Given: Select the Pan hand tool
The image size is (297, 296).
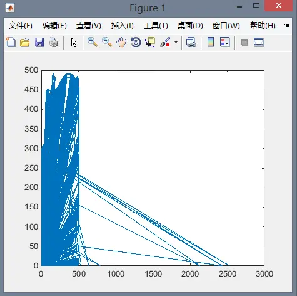Looking at the screenshot, I should [x=121, y=42].
